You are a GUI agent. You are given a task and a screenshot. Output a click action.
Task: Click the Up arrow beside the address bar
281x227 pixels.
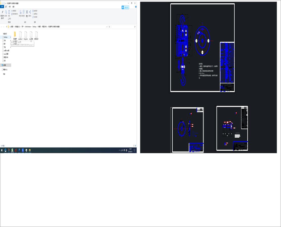[x=7, y=27]
